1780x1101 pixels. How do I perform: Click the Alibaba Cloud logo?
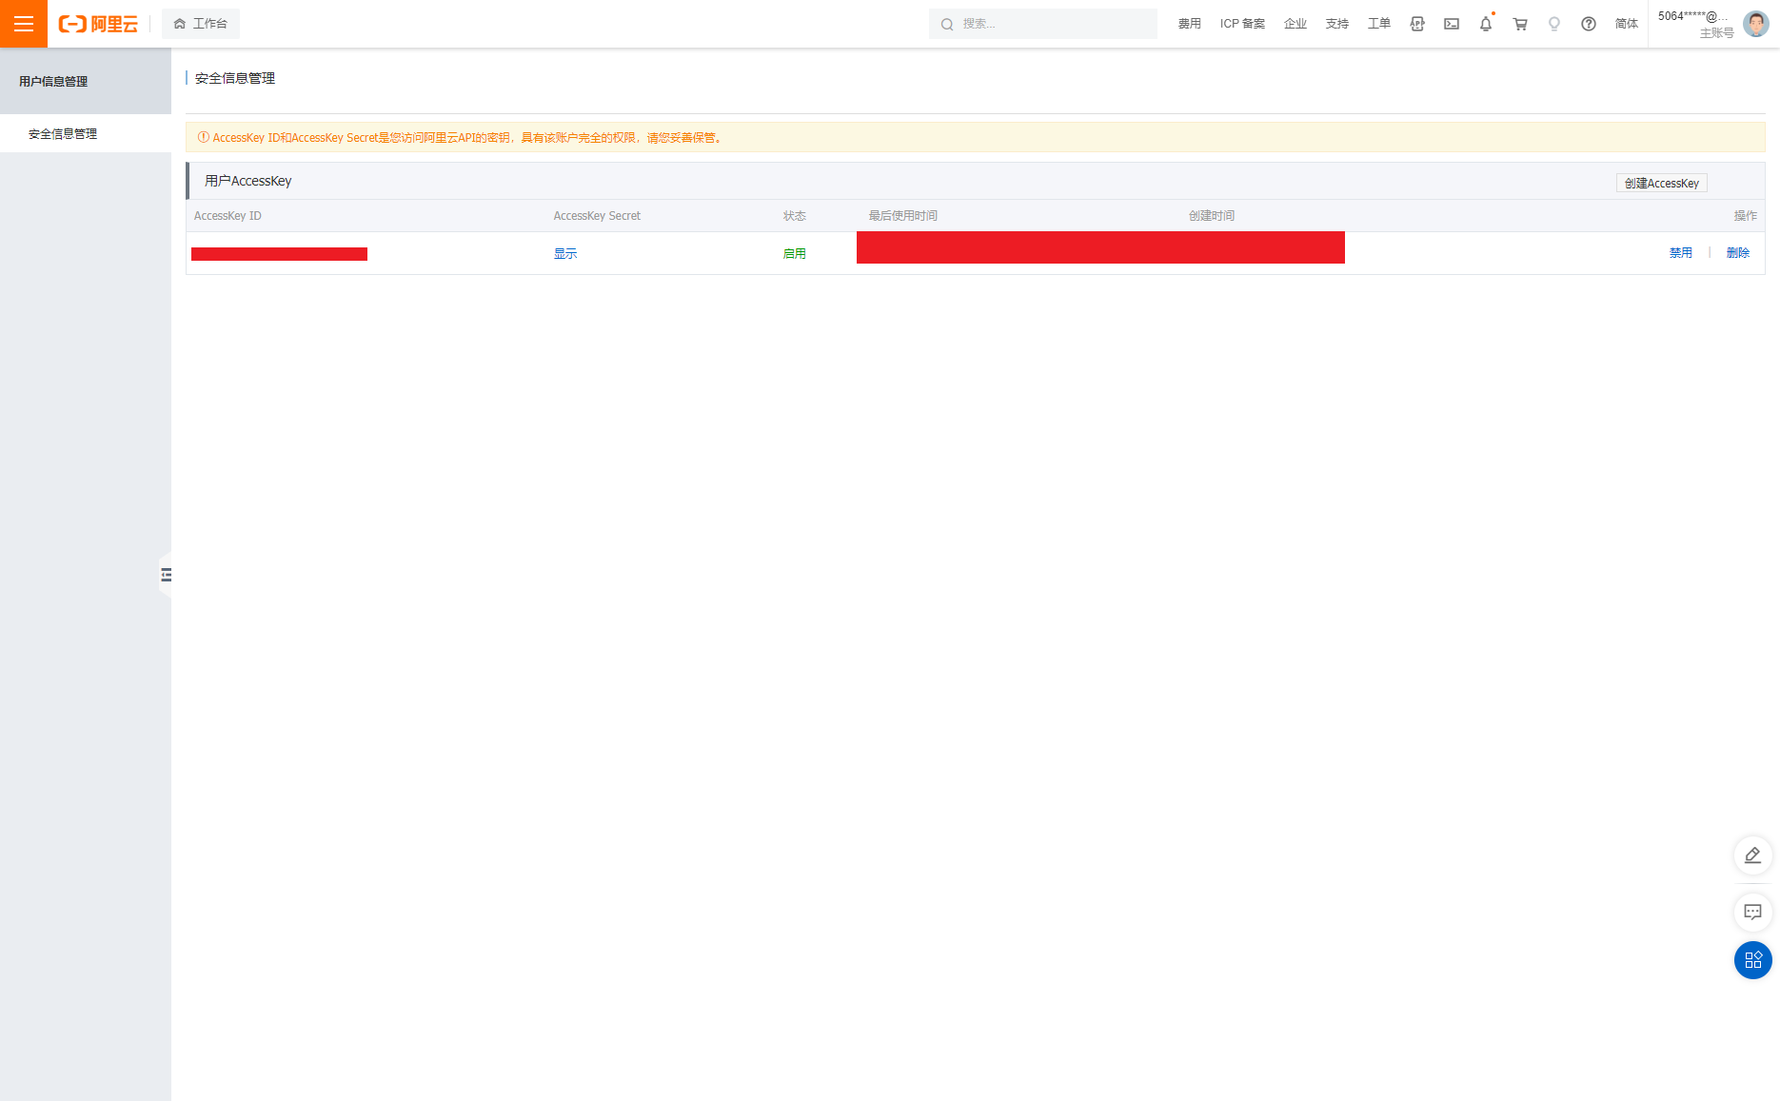pyautogui.click(x=98, y=24)
